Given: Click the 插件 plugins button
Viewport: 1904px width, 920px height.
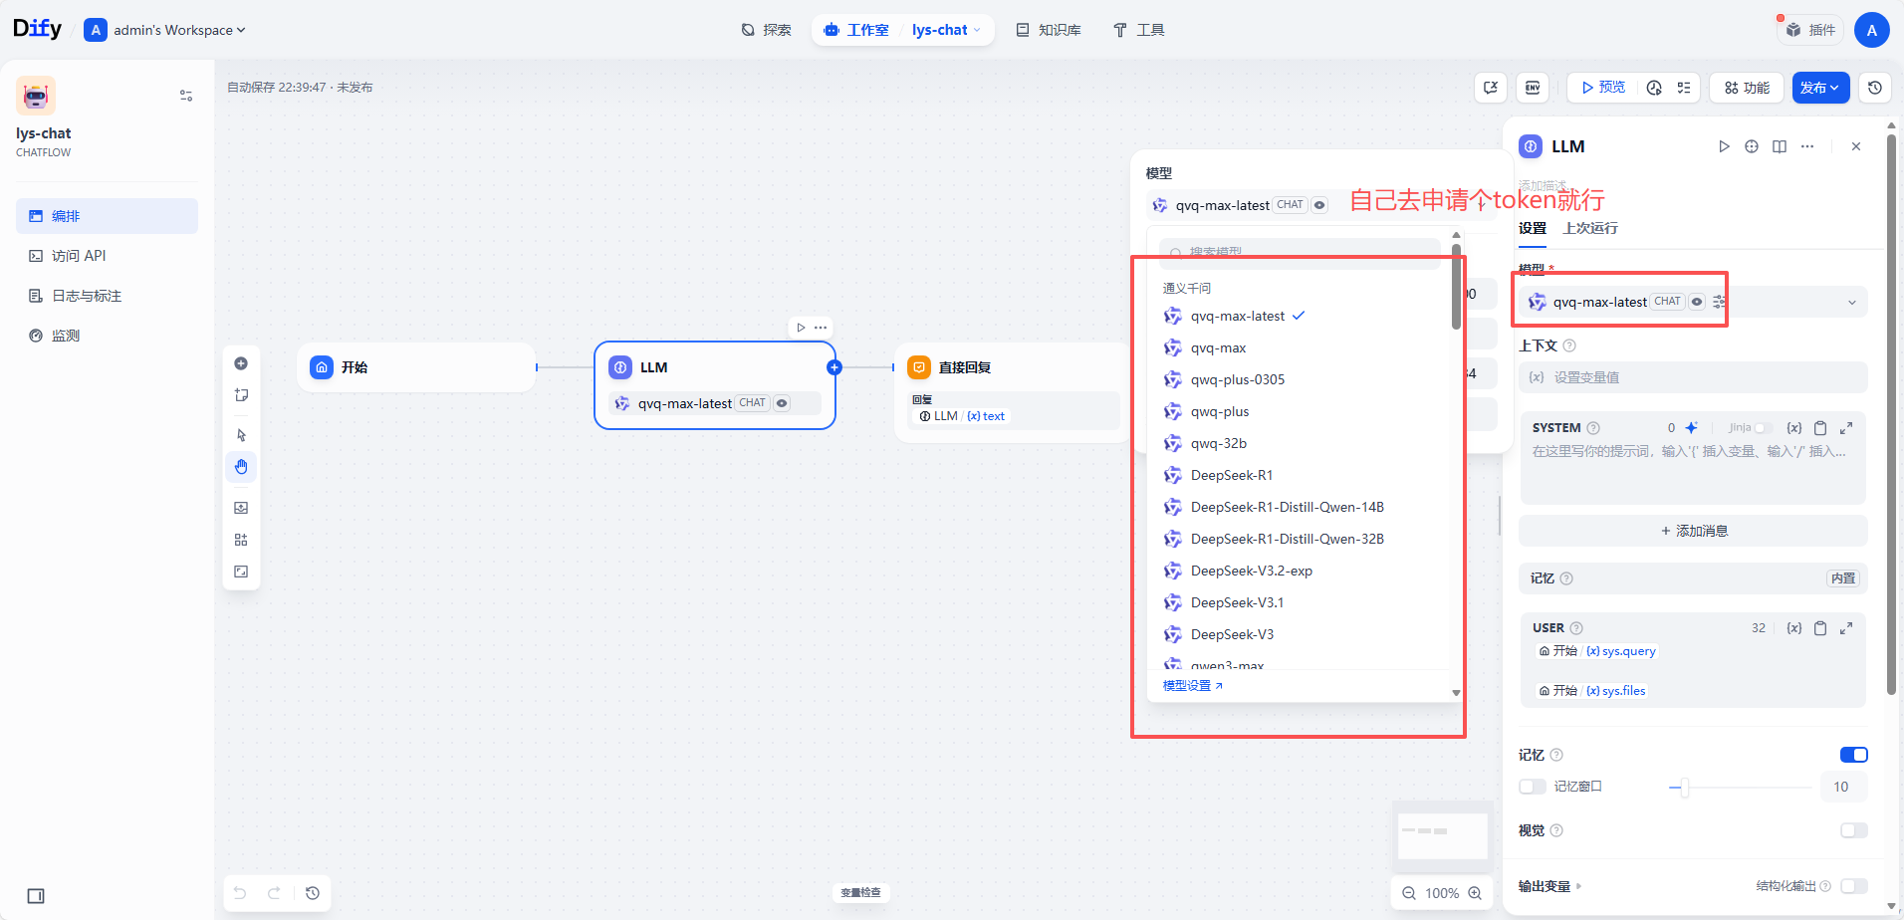Looking at the screenshot, I should [1811, 30].
